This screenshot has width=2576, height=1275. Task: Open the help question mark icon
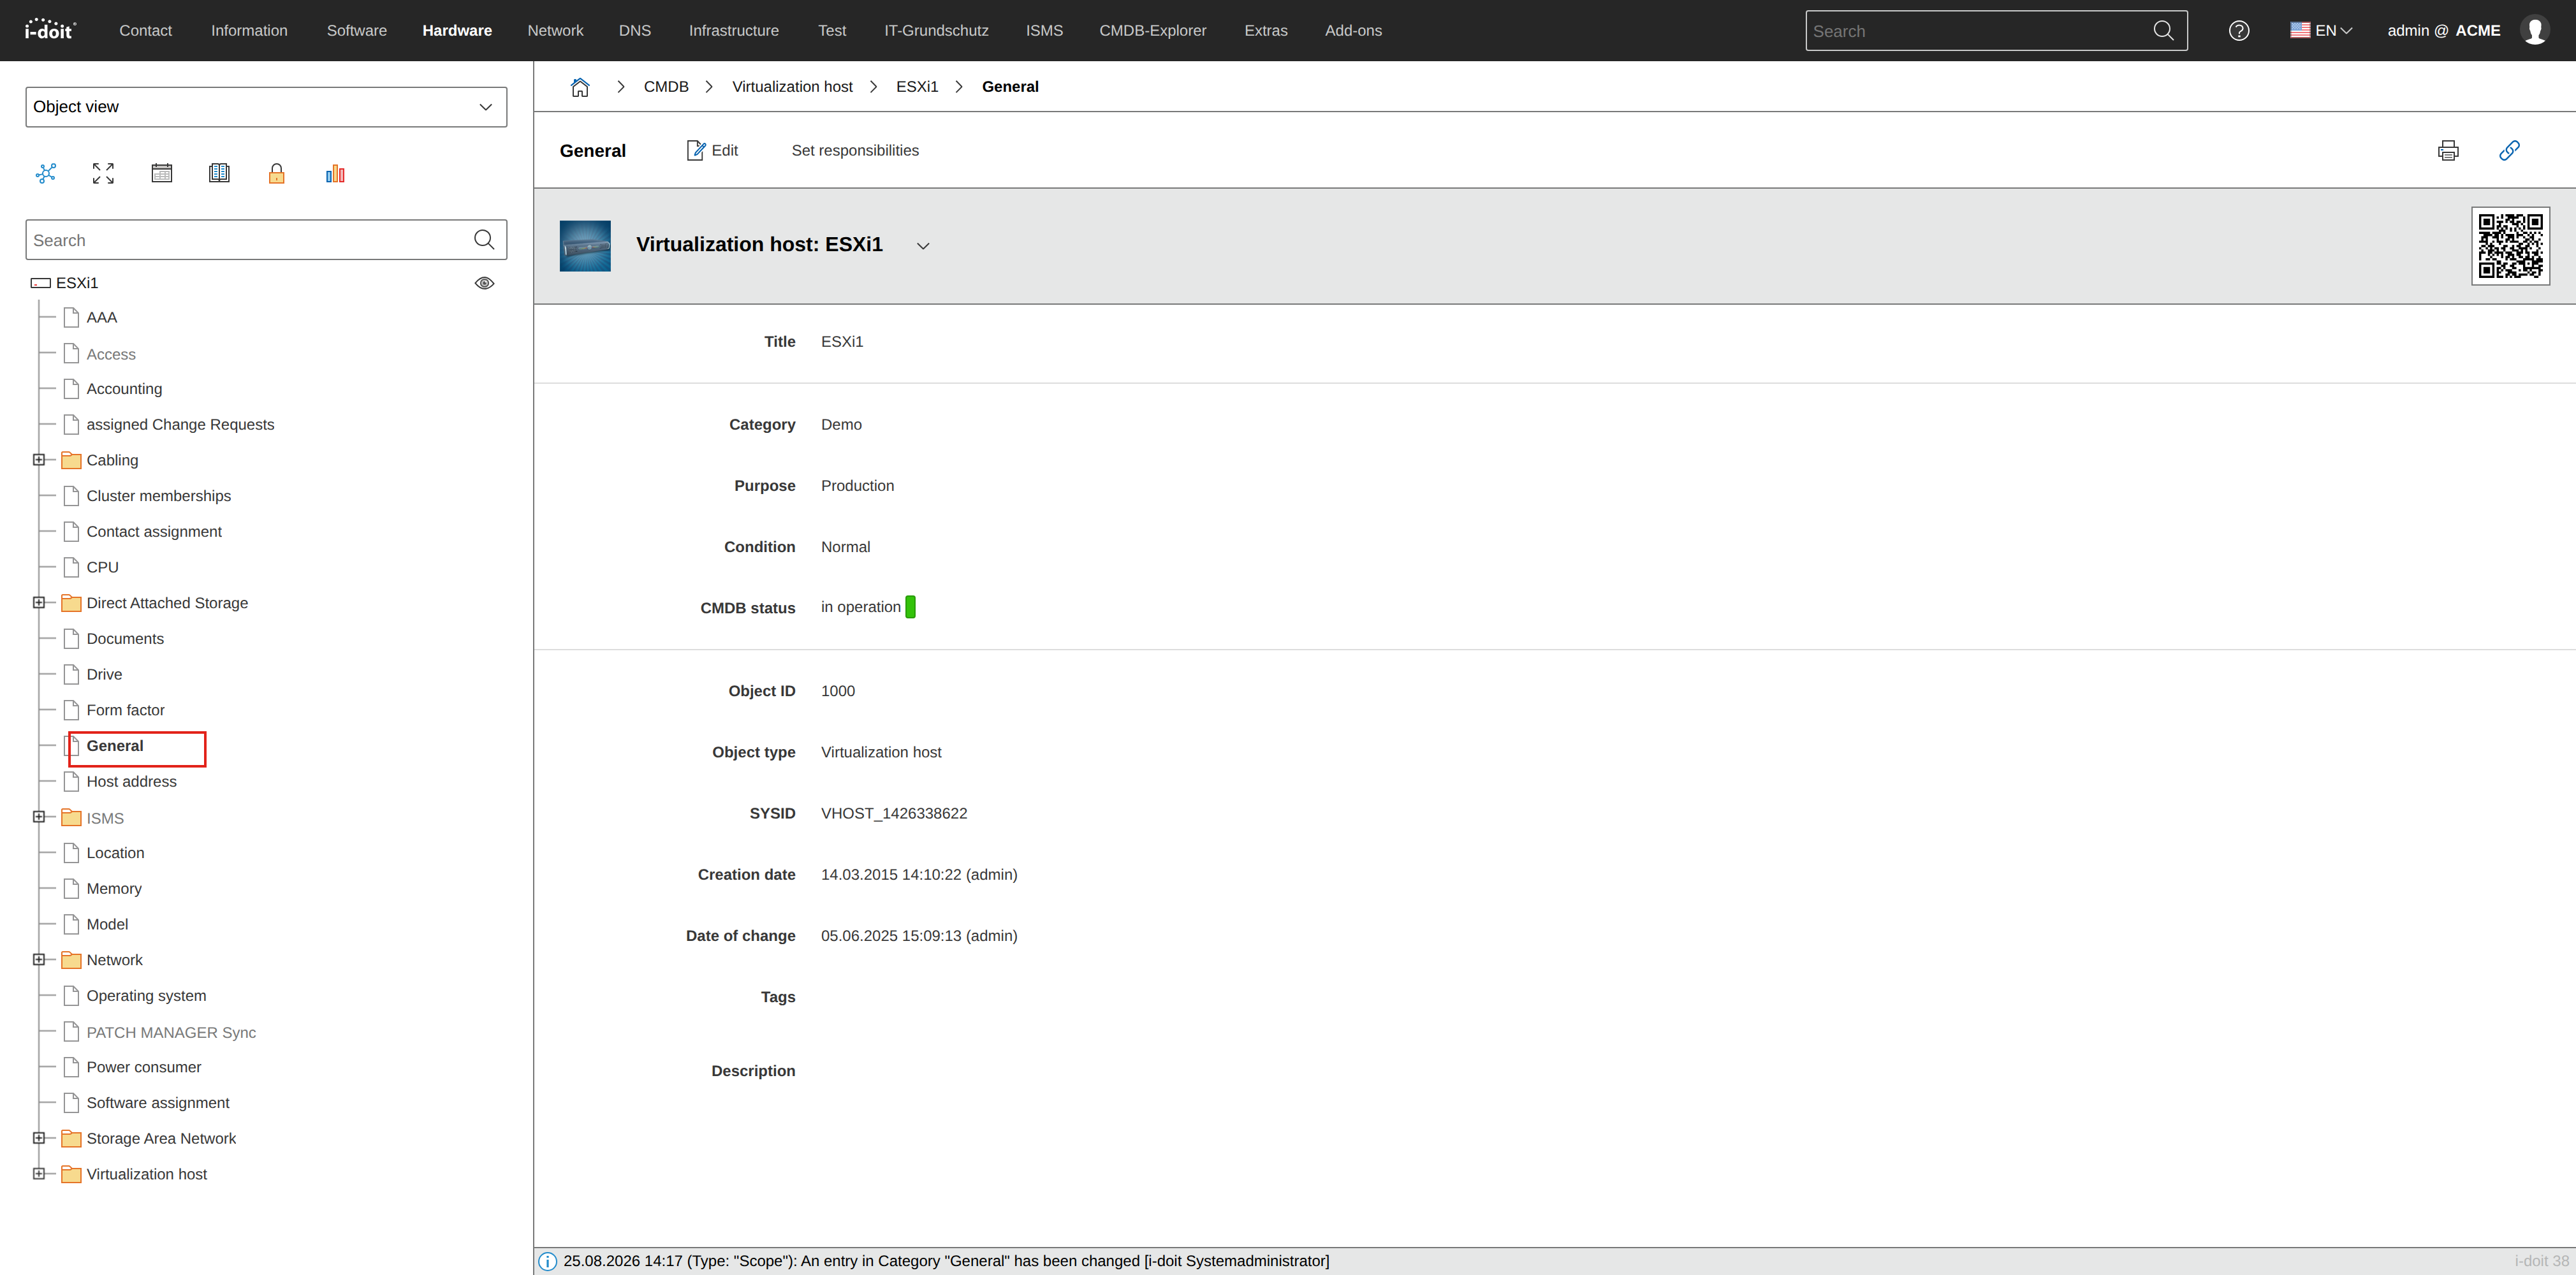coord(2239,31)
